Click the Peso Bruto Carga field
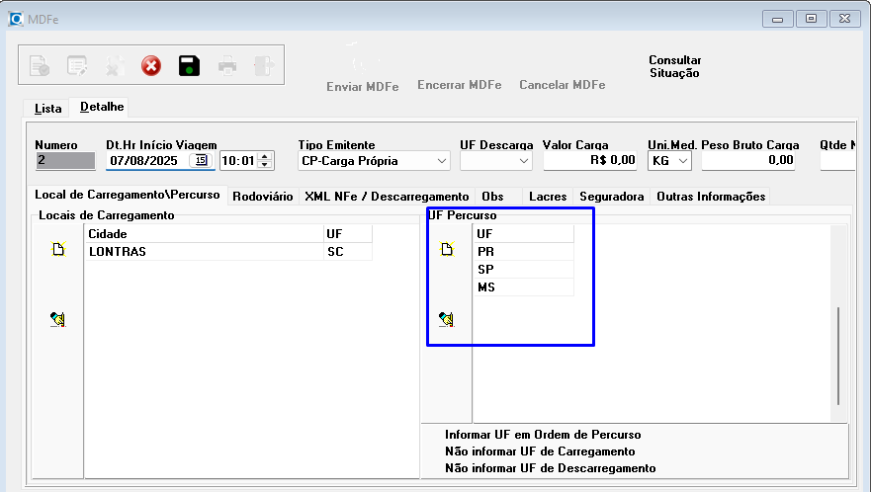Image resolution: width=871 pixels, height=492 pixels. coord(748,160)
